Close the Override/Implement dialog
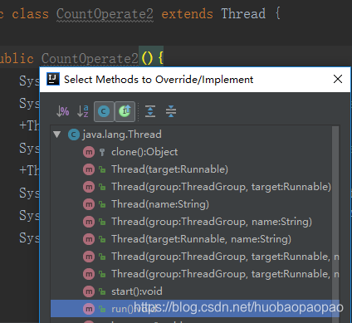This screenshot has height=323, width=352. click(338, 79)
